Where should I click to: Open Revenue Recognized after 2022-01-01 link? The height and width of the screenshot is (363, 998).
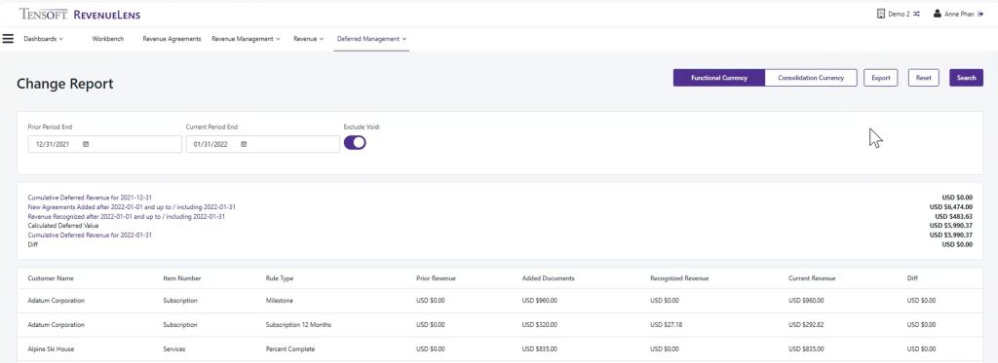(x=126, y=216)
